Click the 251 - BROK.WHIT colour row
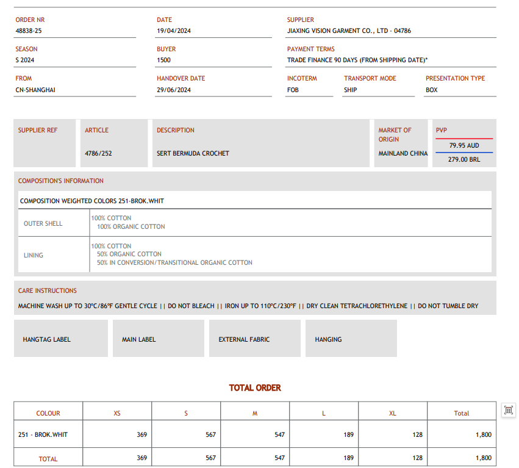 coord(43,434)
